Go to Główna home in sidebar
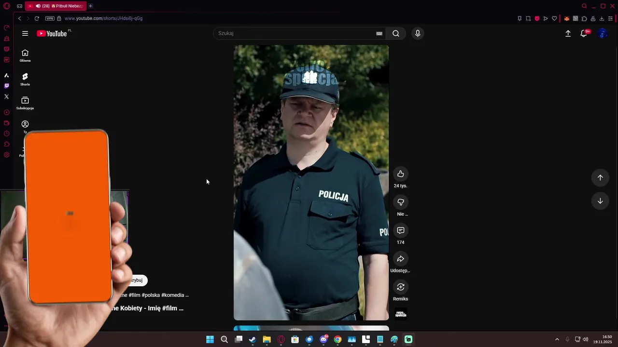This screenshot has height=347, width=618. pos(25,55)
